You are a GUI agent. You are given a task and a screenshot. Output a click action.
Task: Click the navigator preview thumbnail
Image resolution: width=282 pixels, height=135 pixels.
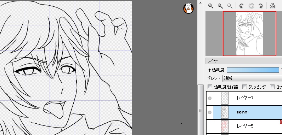[x=249, y=33]
